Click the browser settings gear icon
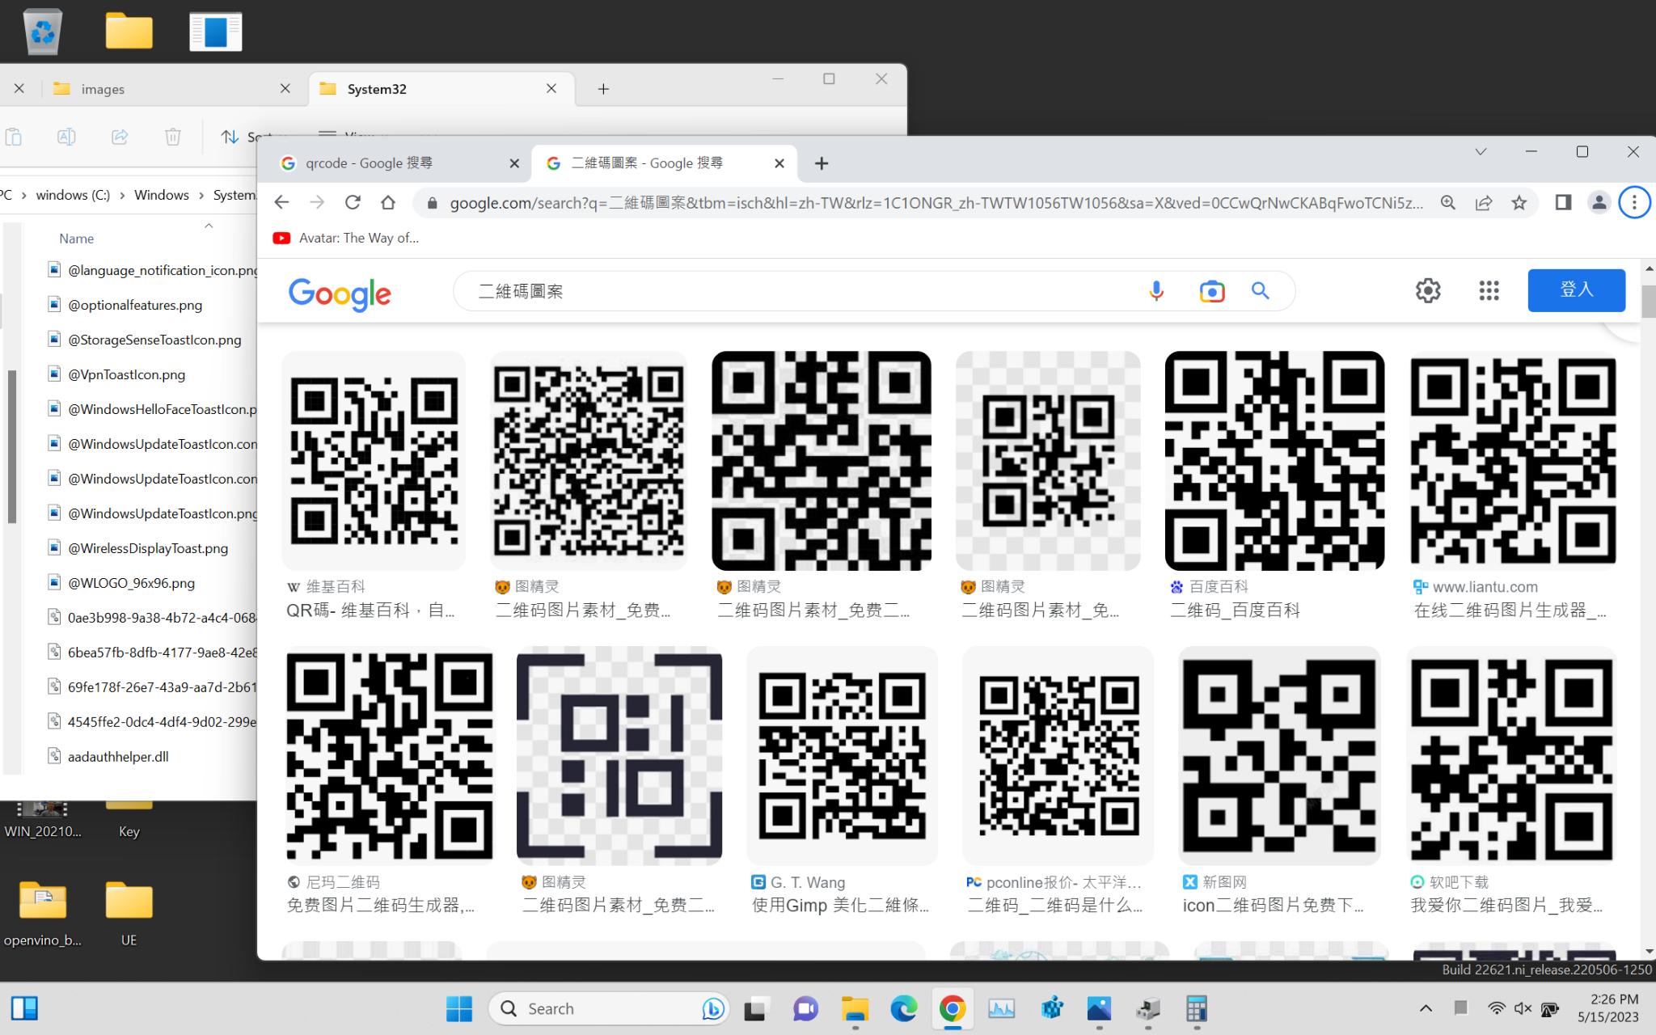Viewport: 1656px width, 1035px height. (1427, 291)
